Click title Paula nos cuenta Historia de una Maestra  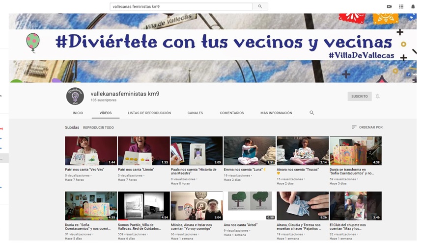[x=194, y=171]
